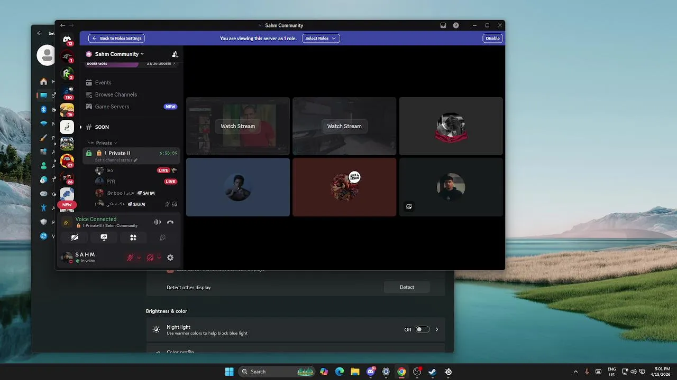Click SAHM user avatar in user panel
Image resolution: width=677 pixels, height=380 pixels.
point(67,258)
